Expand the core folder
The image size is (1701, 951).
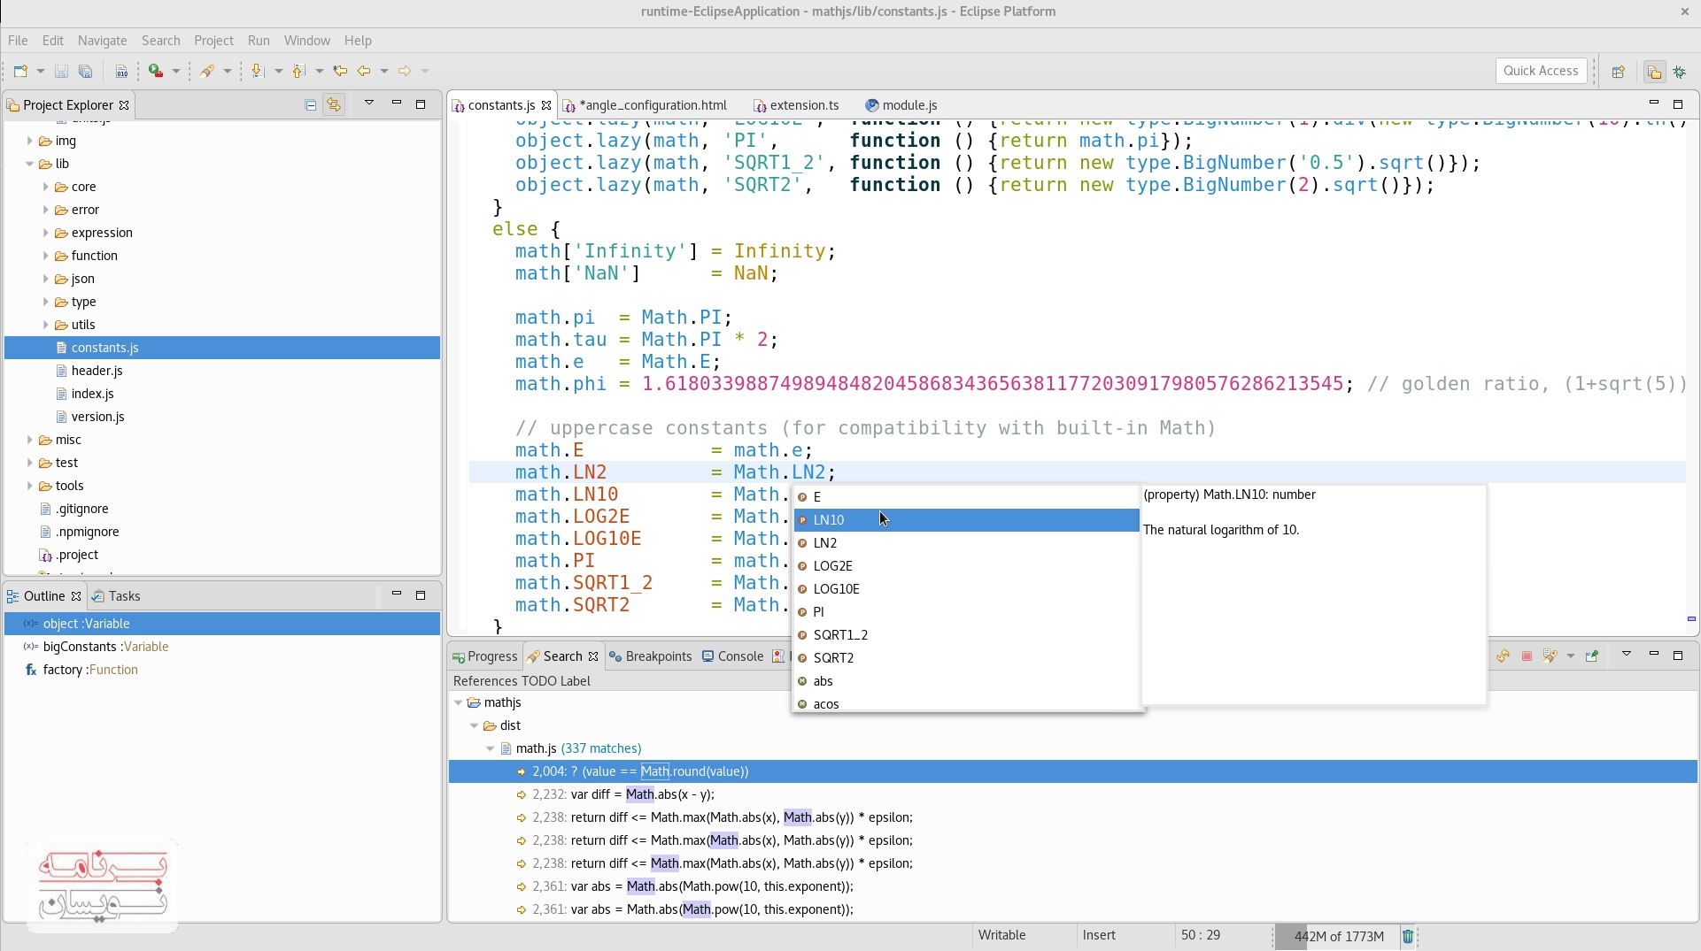tap(46, 187)
